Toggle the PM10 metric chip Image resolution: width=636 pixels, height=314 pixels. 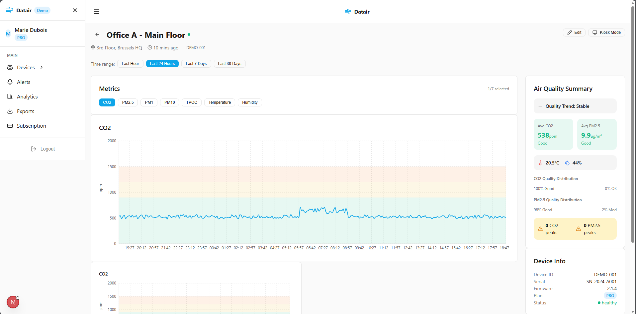tap(169, 102)
